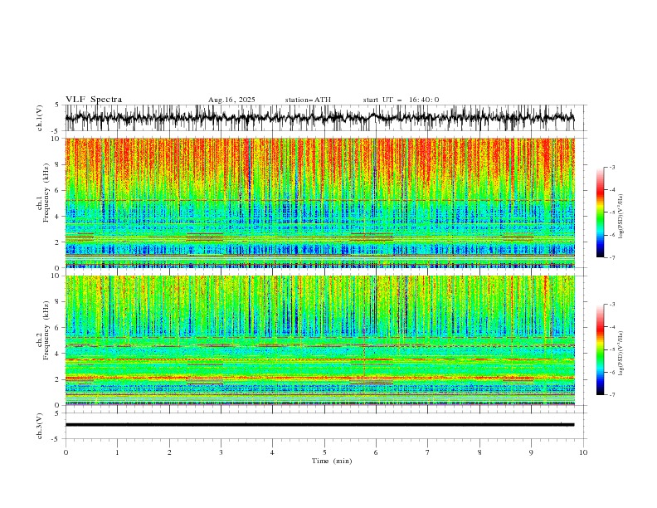Click the ch.2 spectrogram color scale bar
This screenshot has height=508, width=657.
click(600, 349)
